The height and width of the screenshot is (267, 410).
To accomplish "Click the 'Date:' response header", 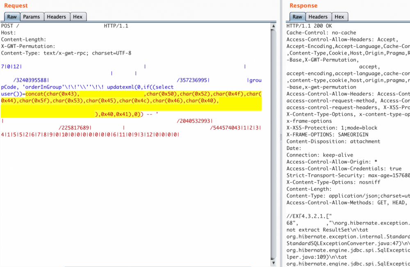I will coord(294,148).
